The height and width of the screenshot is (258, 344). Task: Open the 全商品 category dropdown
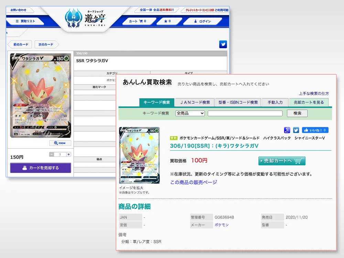pyautogui.click(x=190, y=114)
